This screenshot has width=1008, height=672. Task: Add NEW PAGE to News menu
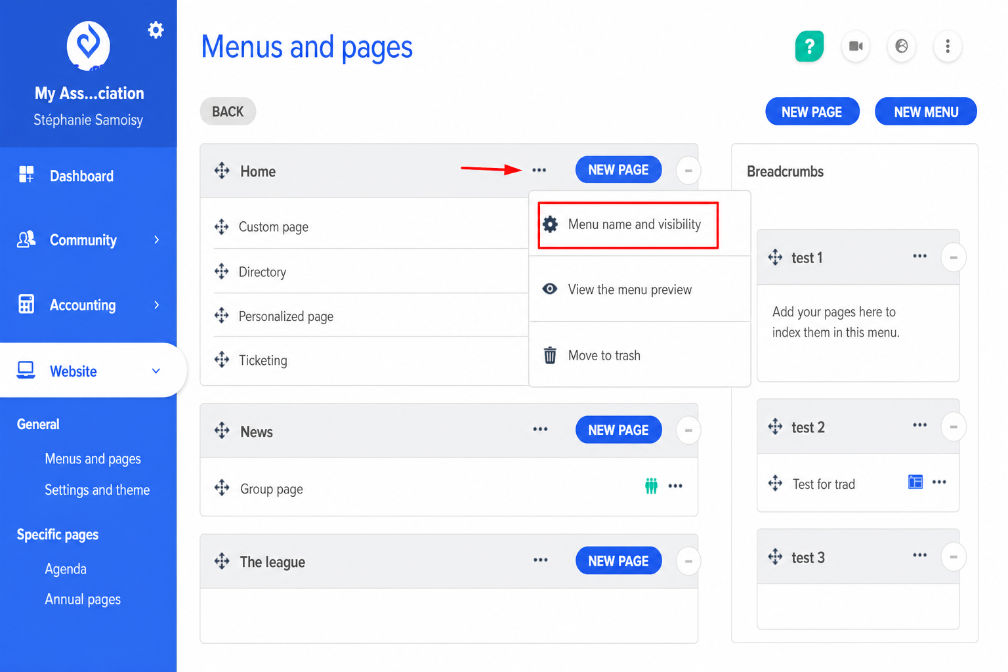tap(618, 430)
